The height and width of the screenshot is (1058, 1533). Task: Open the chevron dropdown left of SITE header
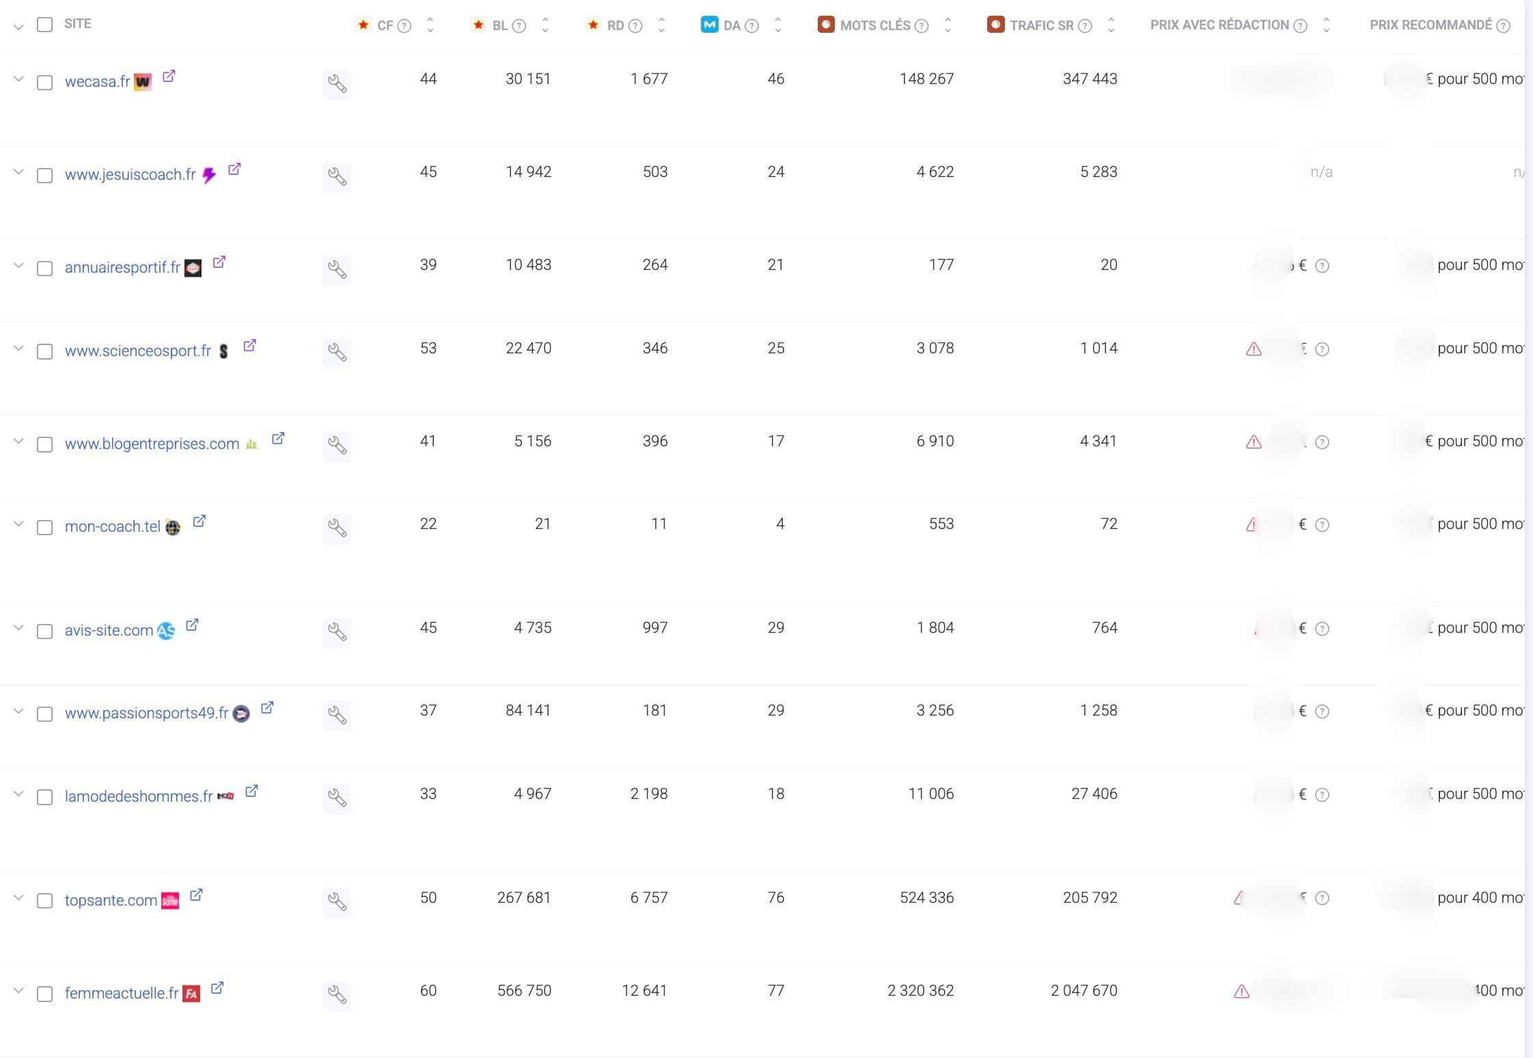click(18, 27)
